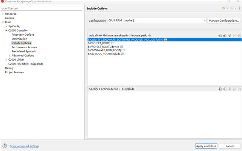Focus the type filter text field

click(41, 8)
